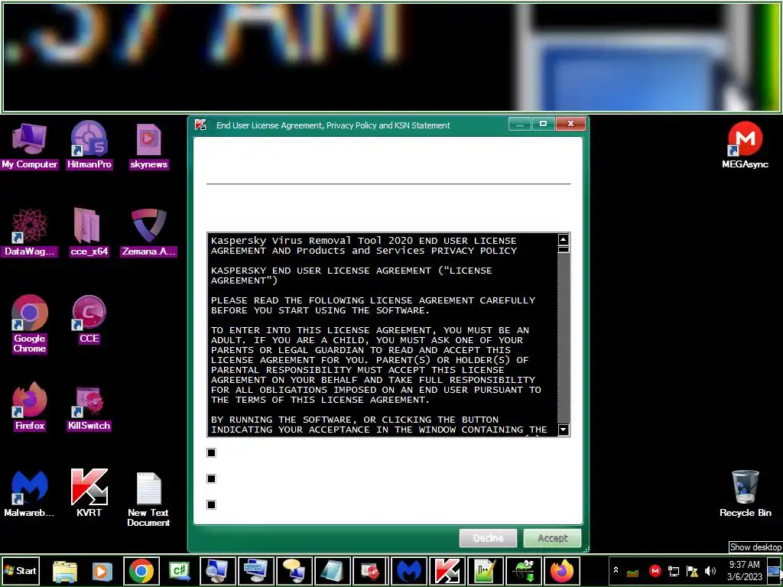Tick the first checkbox below license text
This screenshot has width=783, height=587.
tap(211, 452)
